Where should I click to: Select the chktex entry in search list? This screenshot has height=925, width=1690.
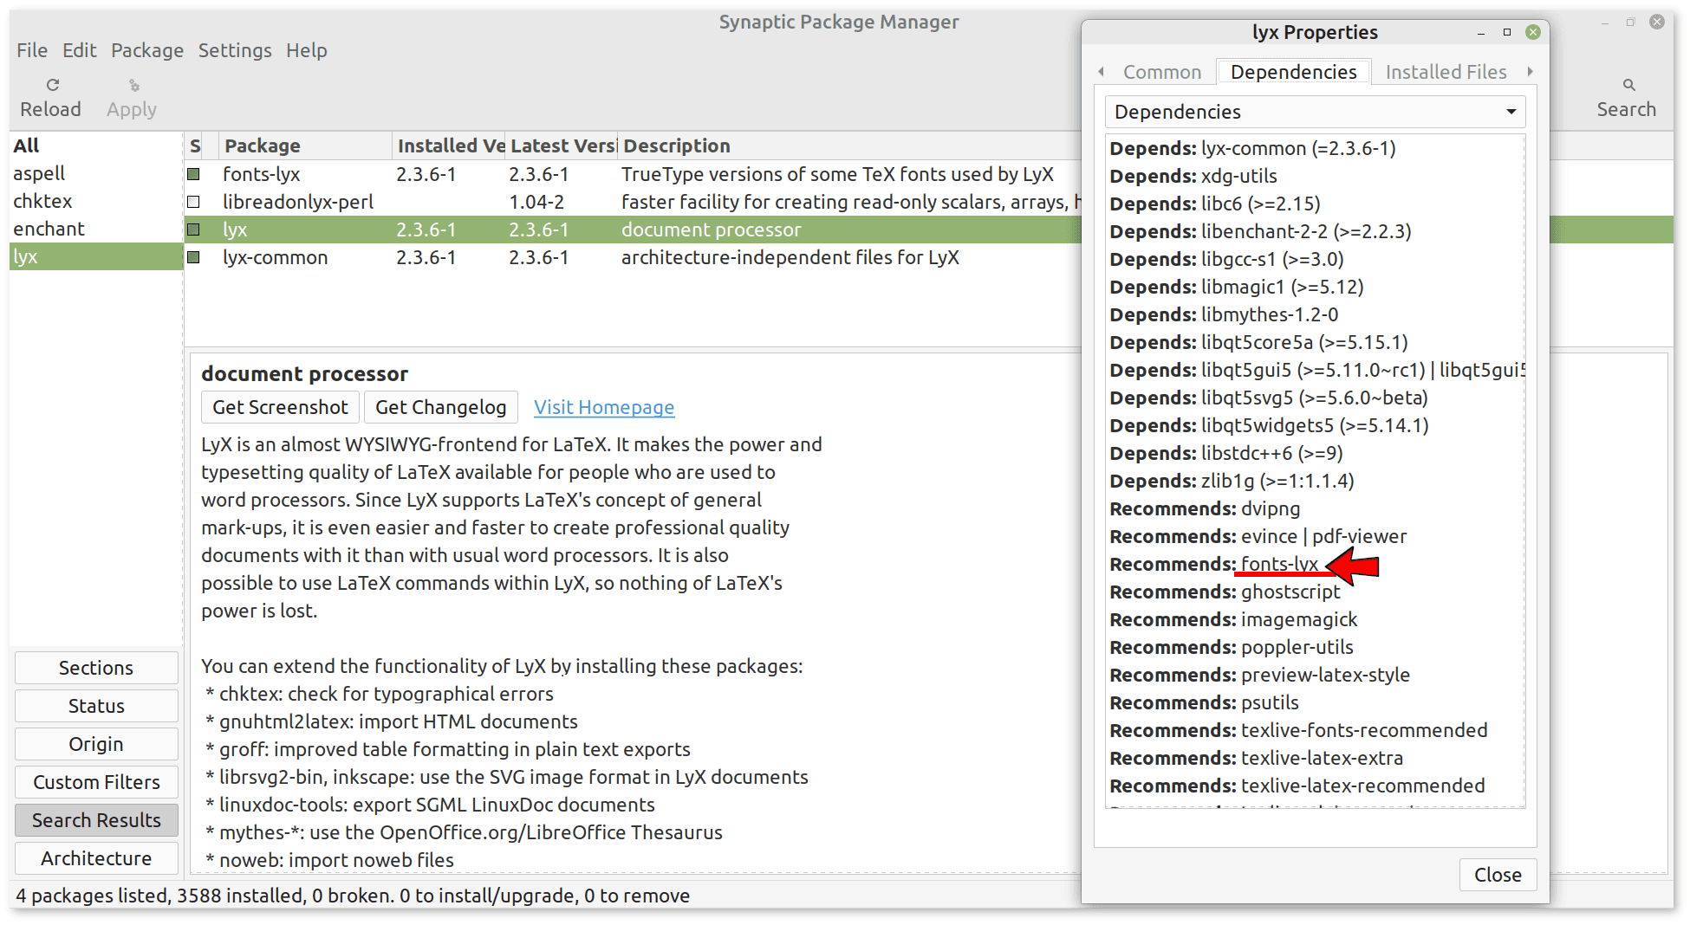42,201
